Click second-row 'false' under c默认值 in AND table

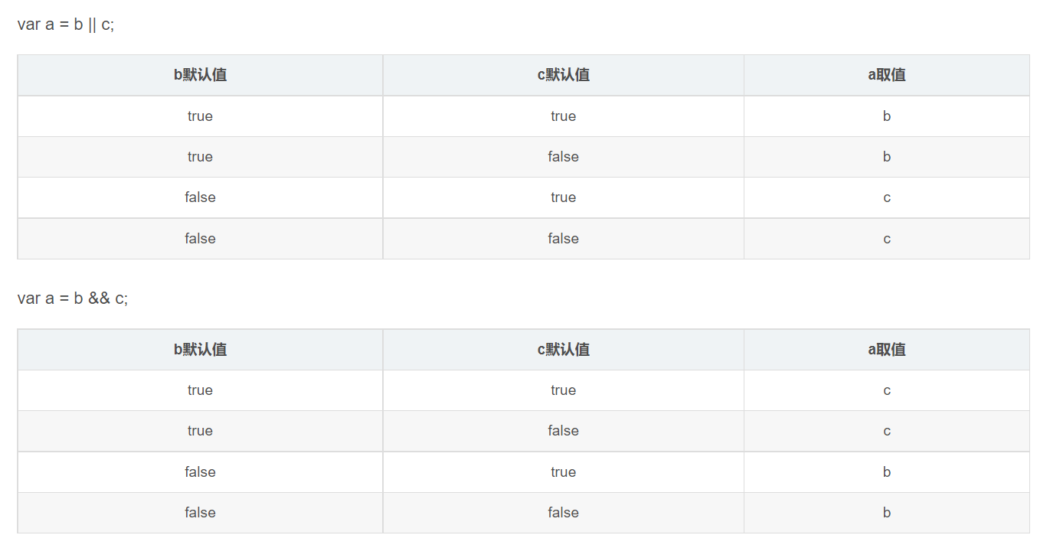click(x=563, y=431)
